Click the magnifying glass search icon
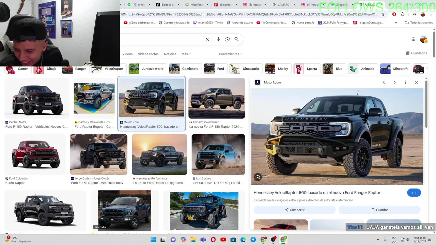Image resolution: width=436 pixels, height=245 pixels. pyautogui.click(x=236, y=39)
